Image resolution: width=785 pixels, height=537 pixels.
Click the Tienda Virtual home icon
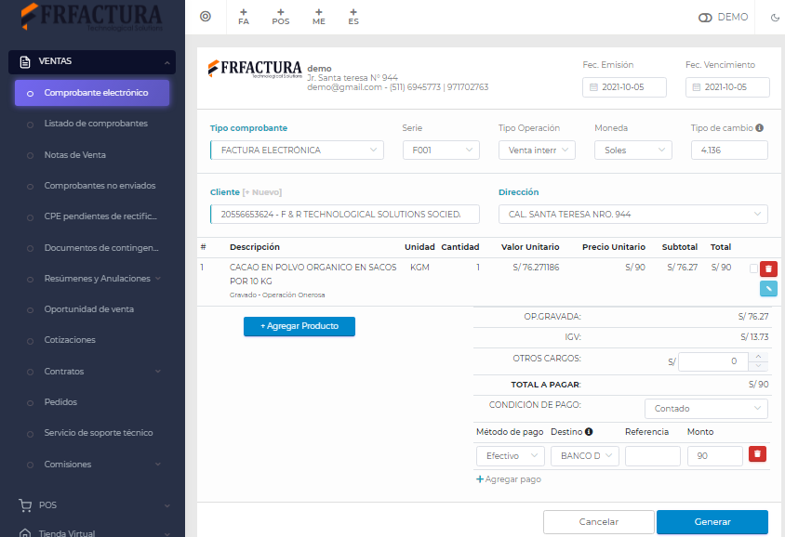pyautogui.click(x=25, y=533)
